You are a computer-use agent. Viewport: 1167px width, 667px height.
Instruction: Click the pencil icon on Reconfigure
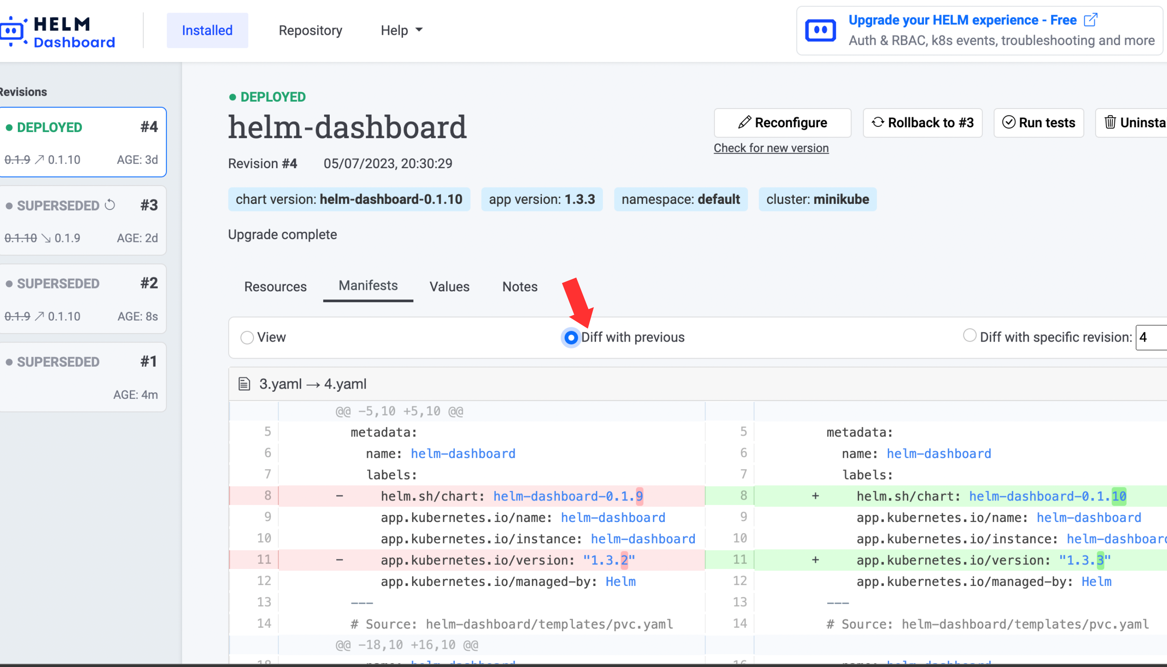click(744, 122)
